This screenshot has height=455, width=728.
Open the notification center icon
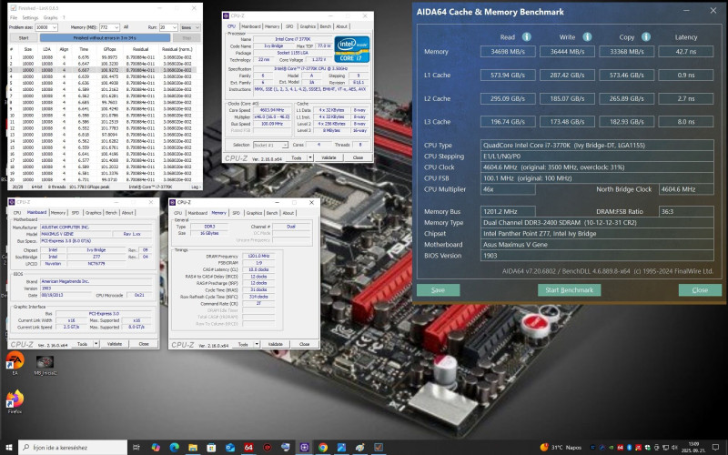(715, 447)
